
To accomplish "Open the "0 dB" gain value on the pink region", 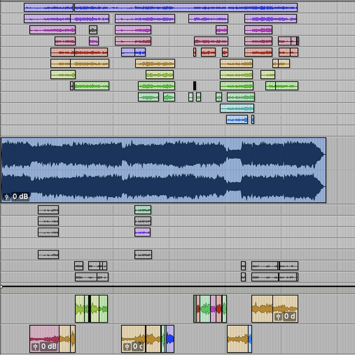I will 49,347.
